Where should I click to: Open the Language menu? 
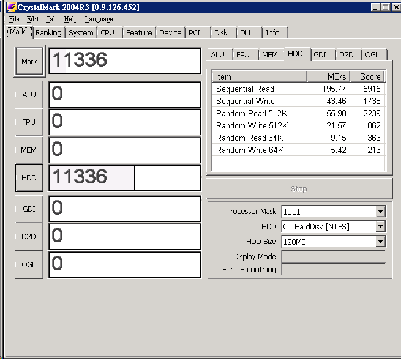[x=99, y=19]
